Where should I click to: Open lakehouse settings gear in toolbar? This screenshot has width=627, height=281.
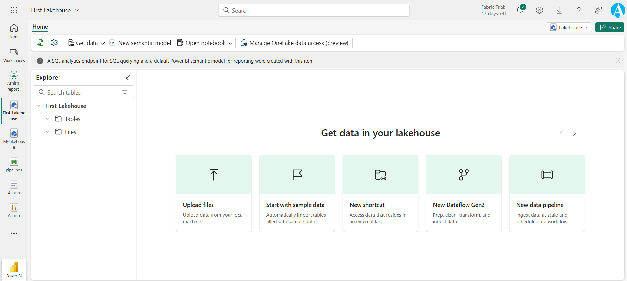[54, 43]
